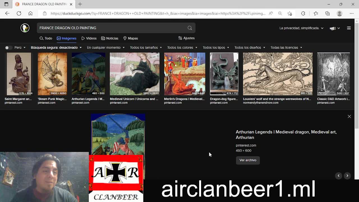Open browser settings and more menu

point(352,13)
